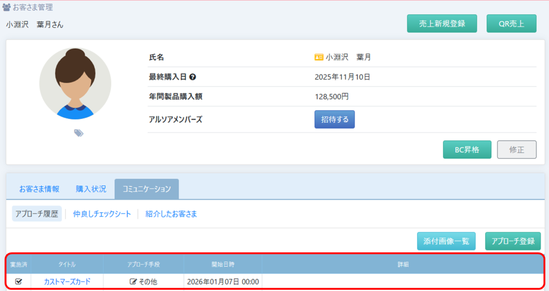Click the tag icon below the avatar
The width and height of the screenshot is (549, 291).
(79, 133)
